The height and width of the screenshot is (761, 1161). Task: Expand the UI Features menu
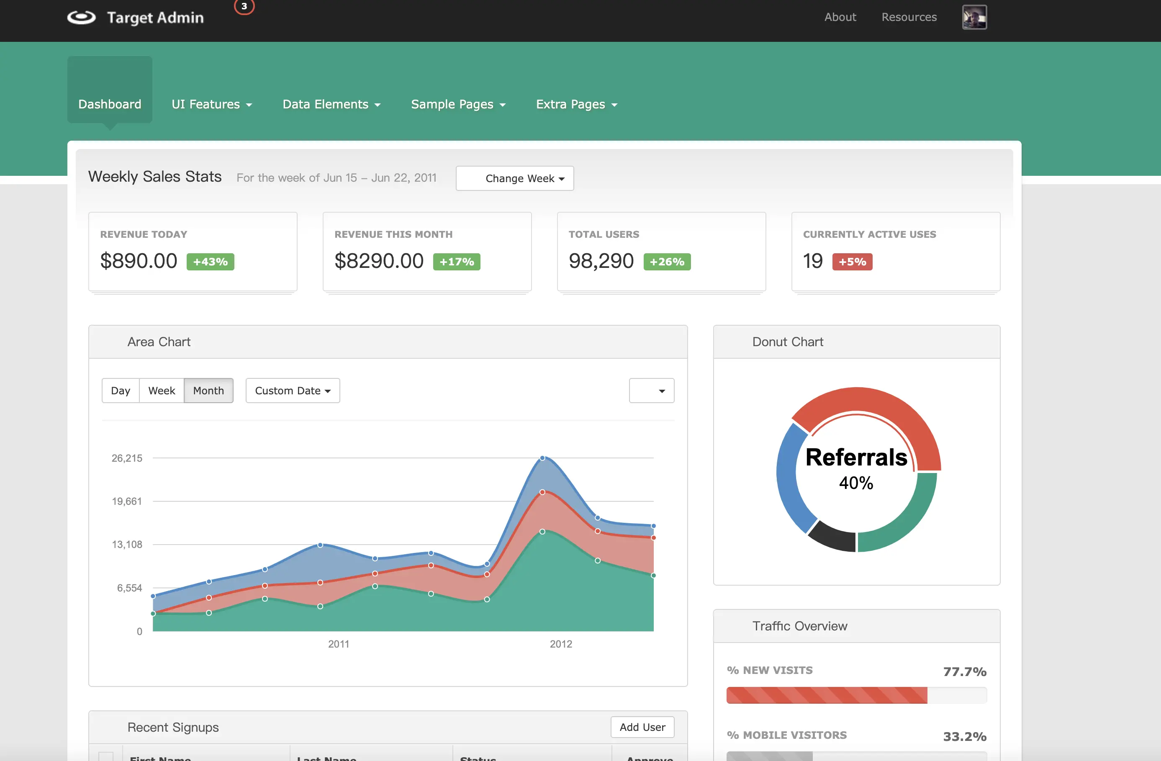pyautogui.click(x=212, y=104)
